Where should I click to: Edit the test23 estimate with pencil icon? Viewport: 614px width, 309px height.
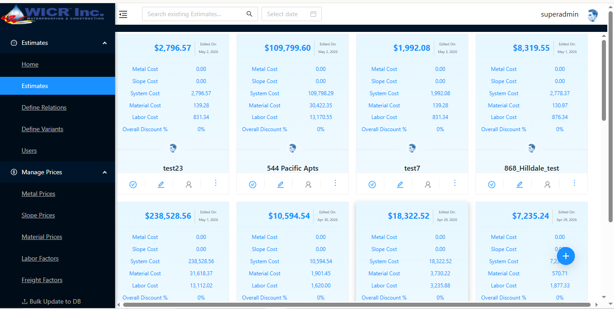pyautogui.click(x=161, y=185)
